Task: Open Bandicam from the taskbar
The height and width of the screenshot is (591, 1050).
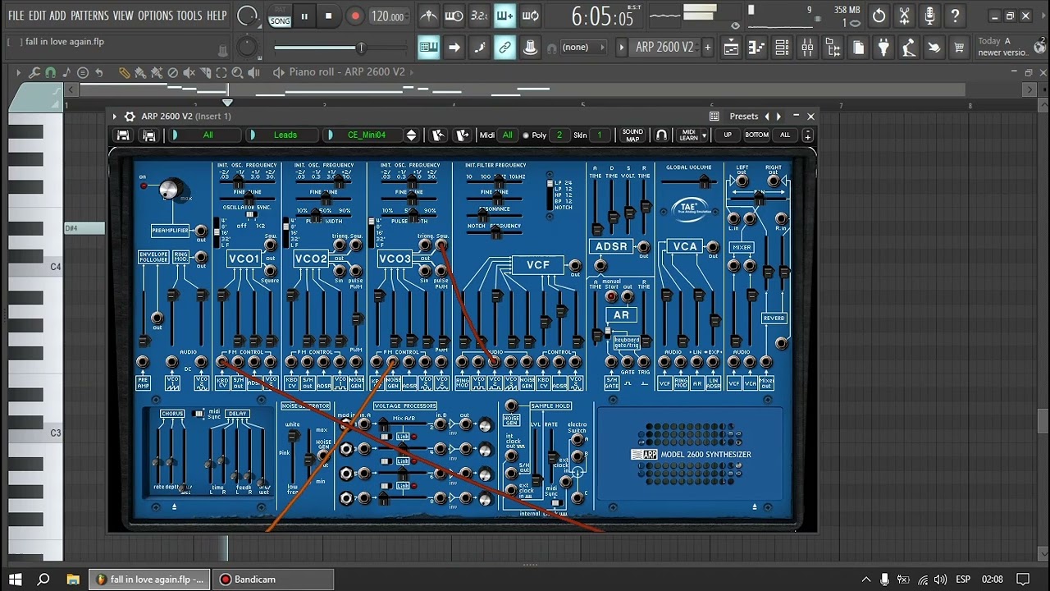Action: click(275, 579)
